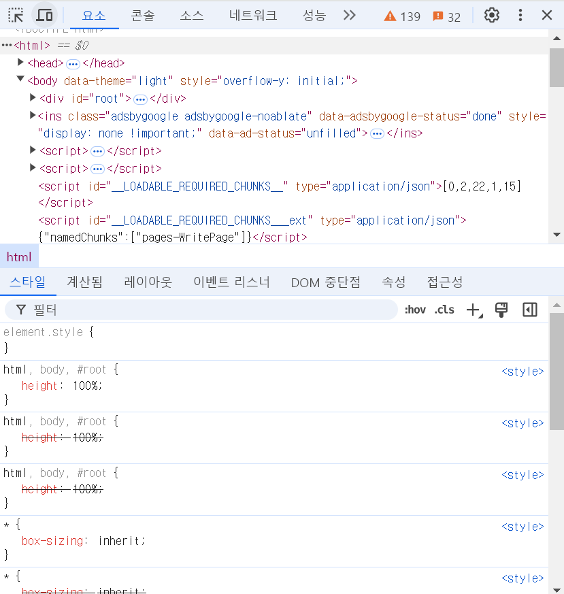The height and width of the screenshot is (594, 564).
Task: Open the 소스 tab
Action: coord(192,16)
